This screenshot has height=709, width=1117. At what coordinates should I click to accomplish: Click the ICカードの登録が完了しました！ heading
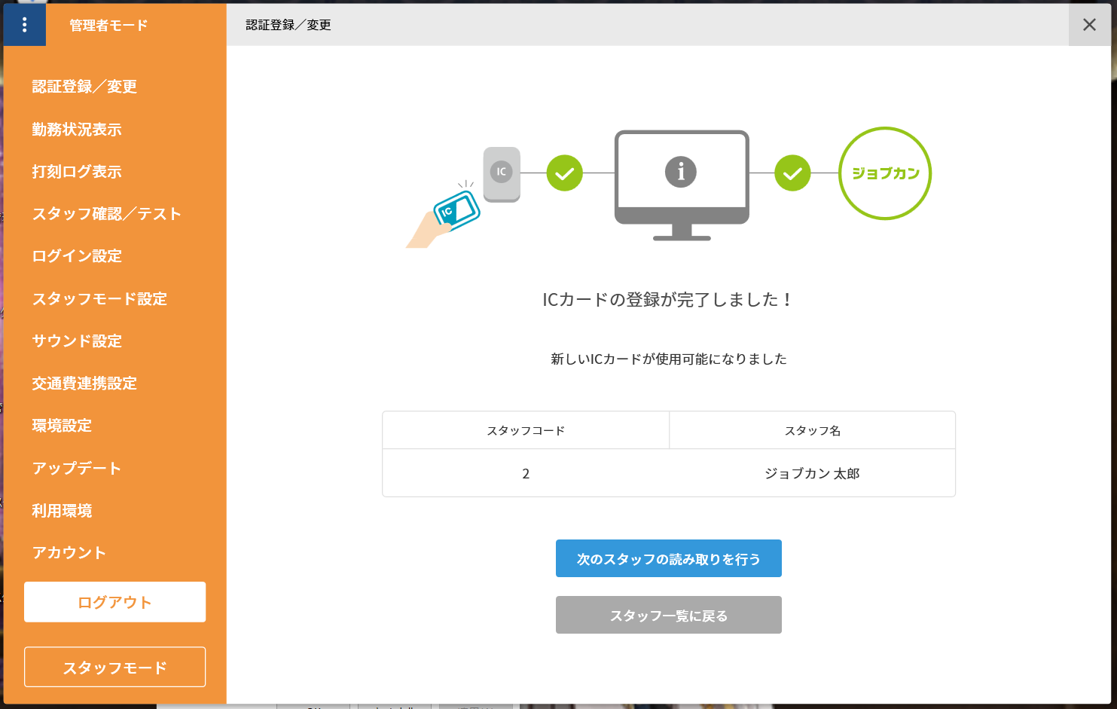tap(669, 300)
